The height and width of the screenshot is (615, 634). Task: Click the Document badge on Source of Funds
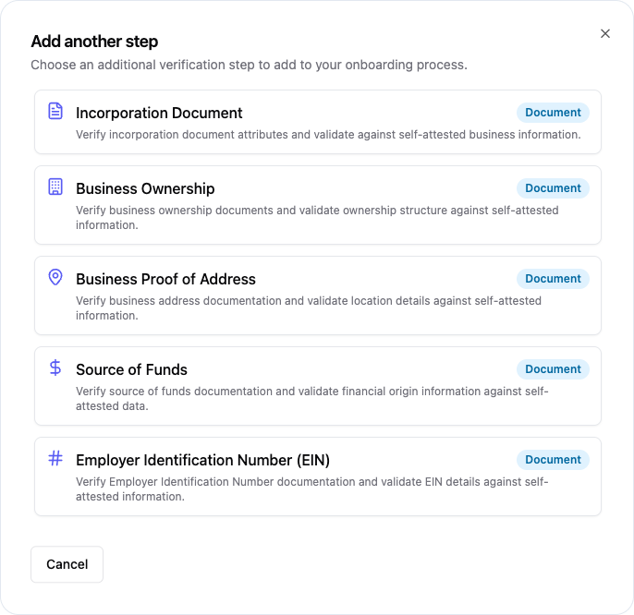553,369
